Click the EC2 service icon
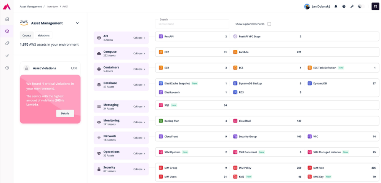Screen dimensions: 381x183 (x=161, y=52)
